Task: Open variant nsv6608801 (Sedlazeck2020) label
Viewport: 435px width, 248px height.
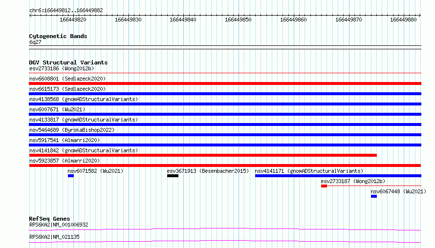Action: point(67,79)
